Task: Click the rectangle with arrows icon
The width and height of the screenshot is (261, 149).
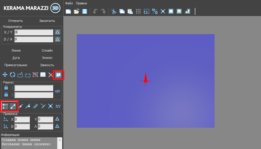Action: pyautogui.click(x=28, y=75)
